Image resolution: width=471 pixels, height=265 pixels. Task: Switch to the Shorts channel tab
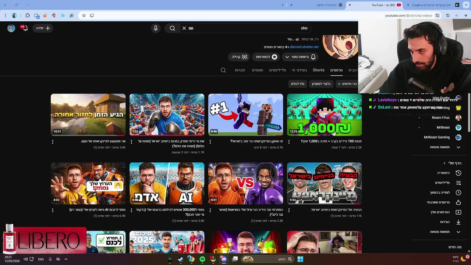[x=319, y=70]
